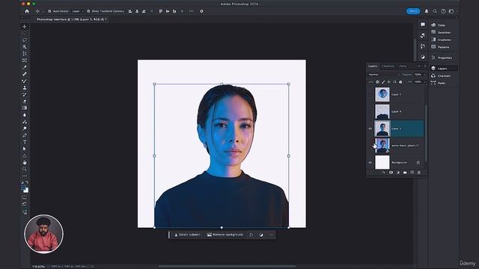Add a layer mask
The width and height of the screenshot is (479, 269).
(x=391, y=173)
